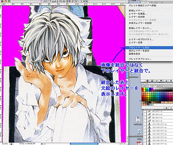
Task: Choose 表示レイヤーを結合 menu item
Action: 149,51
